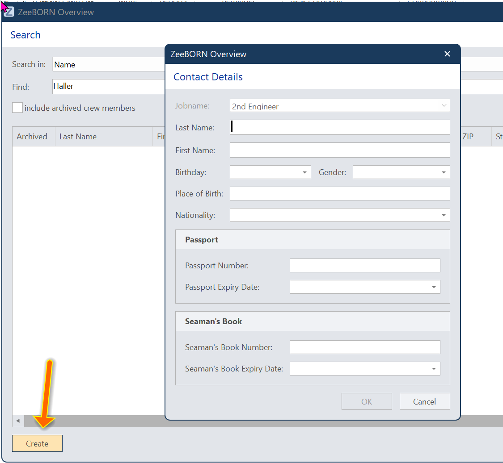Click the Last Name input field
This screenshot has width=503, height=463.
340,127
